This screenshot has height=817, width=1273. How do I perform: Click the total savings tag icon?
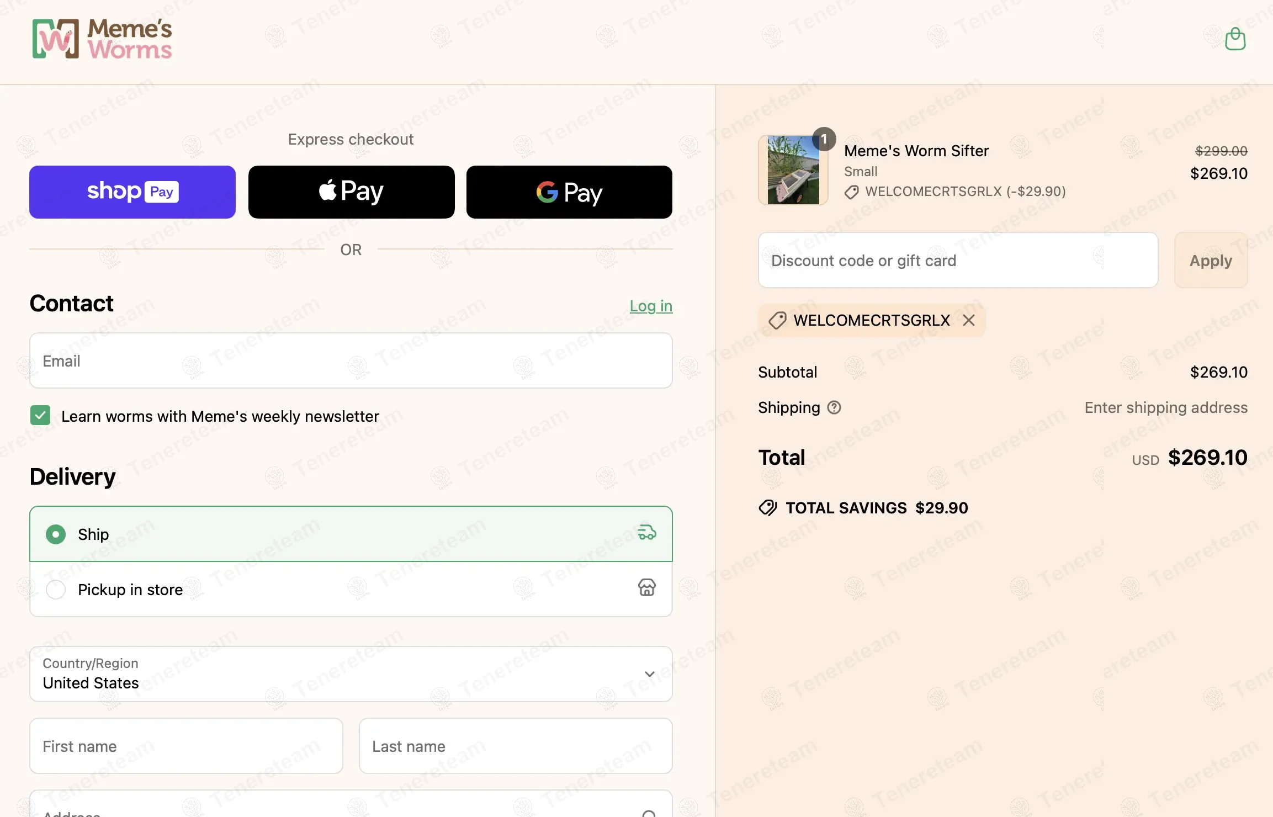point(768,508)
